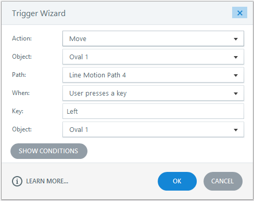Select the Move value in the Action field

pyautogui.click(x=78, y=39)
